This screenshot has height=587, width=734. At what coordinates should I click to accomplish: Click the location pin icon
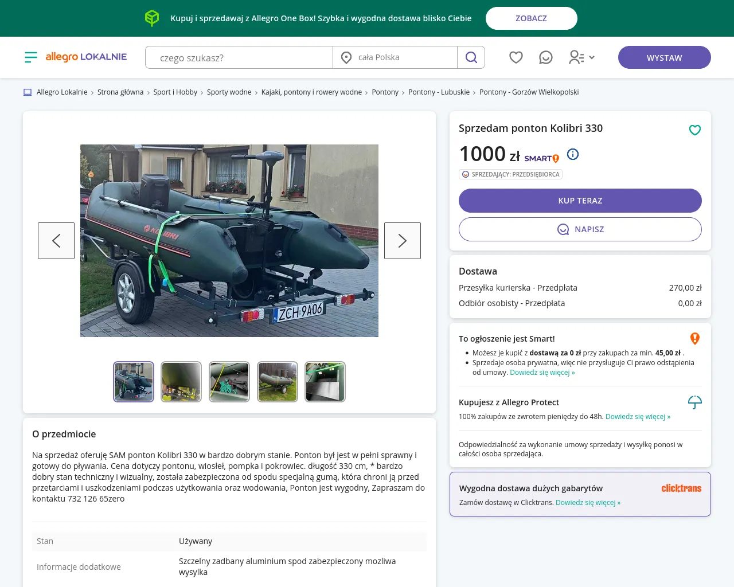coord(346,57)
